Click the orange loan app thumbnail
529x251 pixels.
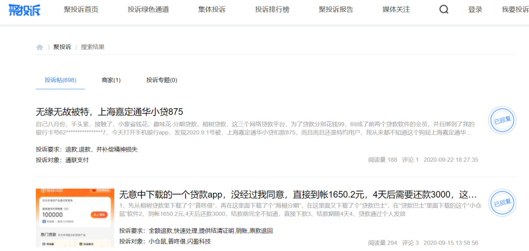pyautogui.click(x=75, y=218)
